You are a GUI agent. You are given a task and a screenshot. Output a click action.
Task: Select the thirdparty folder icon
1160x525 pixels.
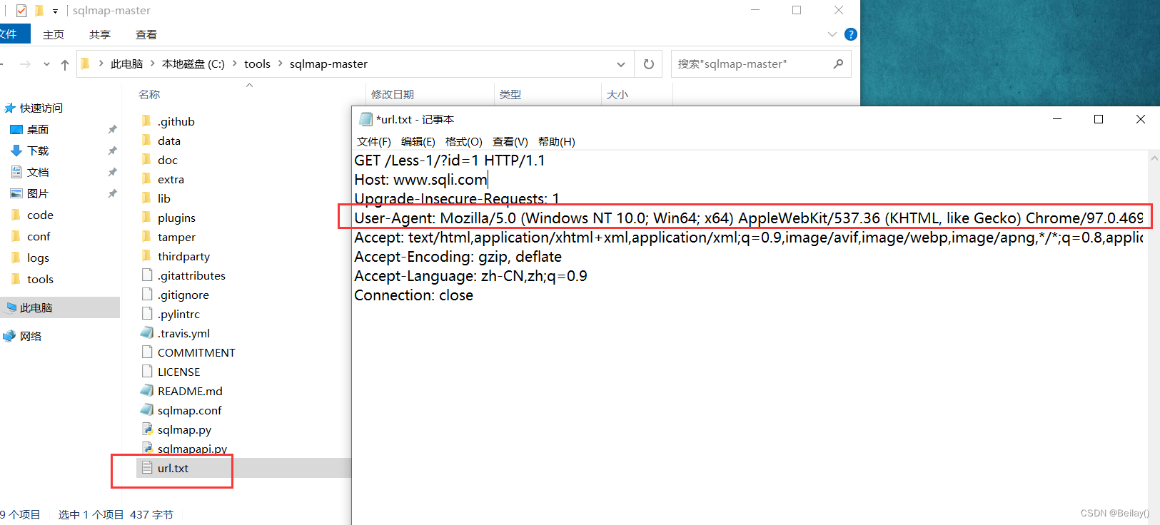point(146,255)
